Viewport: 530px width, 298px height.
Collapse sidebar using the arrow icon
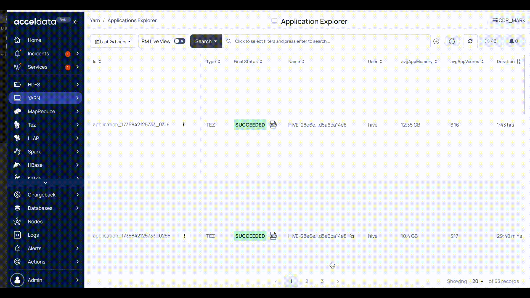click(76, 22)
